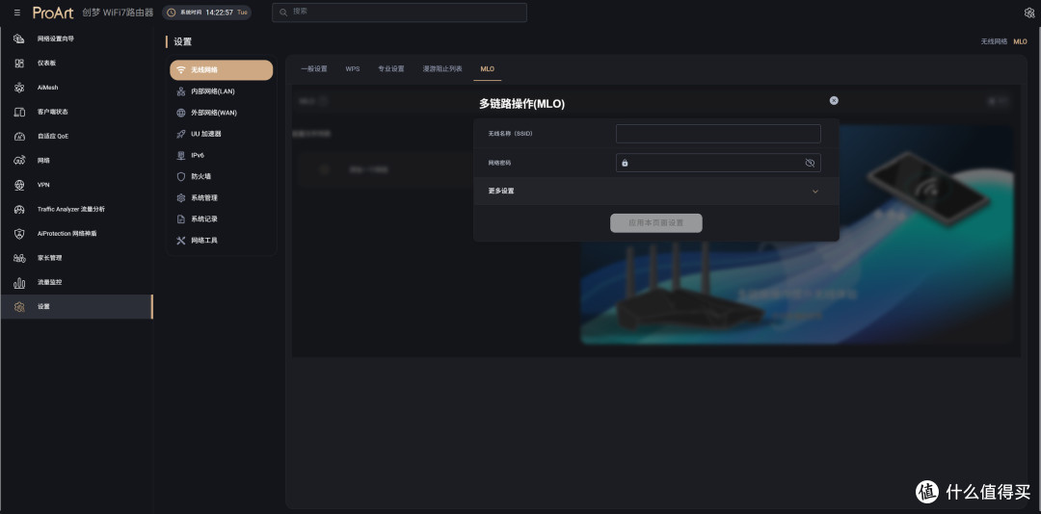This screenshot has height=514, width=1041.
Task: Switch to the 漫游阻止列表 tab
Action: pyautogui.click(x=442, y=69)
